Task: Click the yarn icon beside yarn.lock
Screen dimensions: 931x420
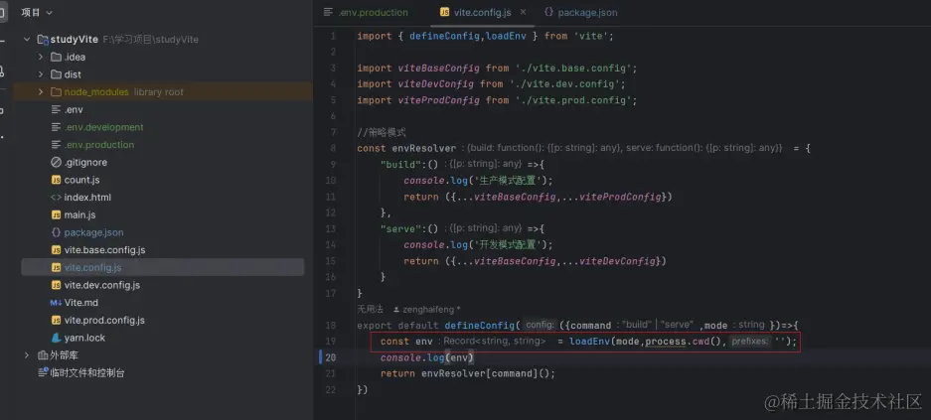Action: click(x=56, y=338)
